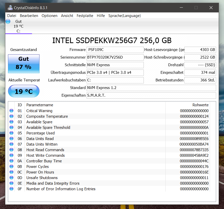Select the C: drive tab with Gut 19 °C
This screenshot has width=224, height=209.
click(x=19, y=26)
